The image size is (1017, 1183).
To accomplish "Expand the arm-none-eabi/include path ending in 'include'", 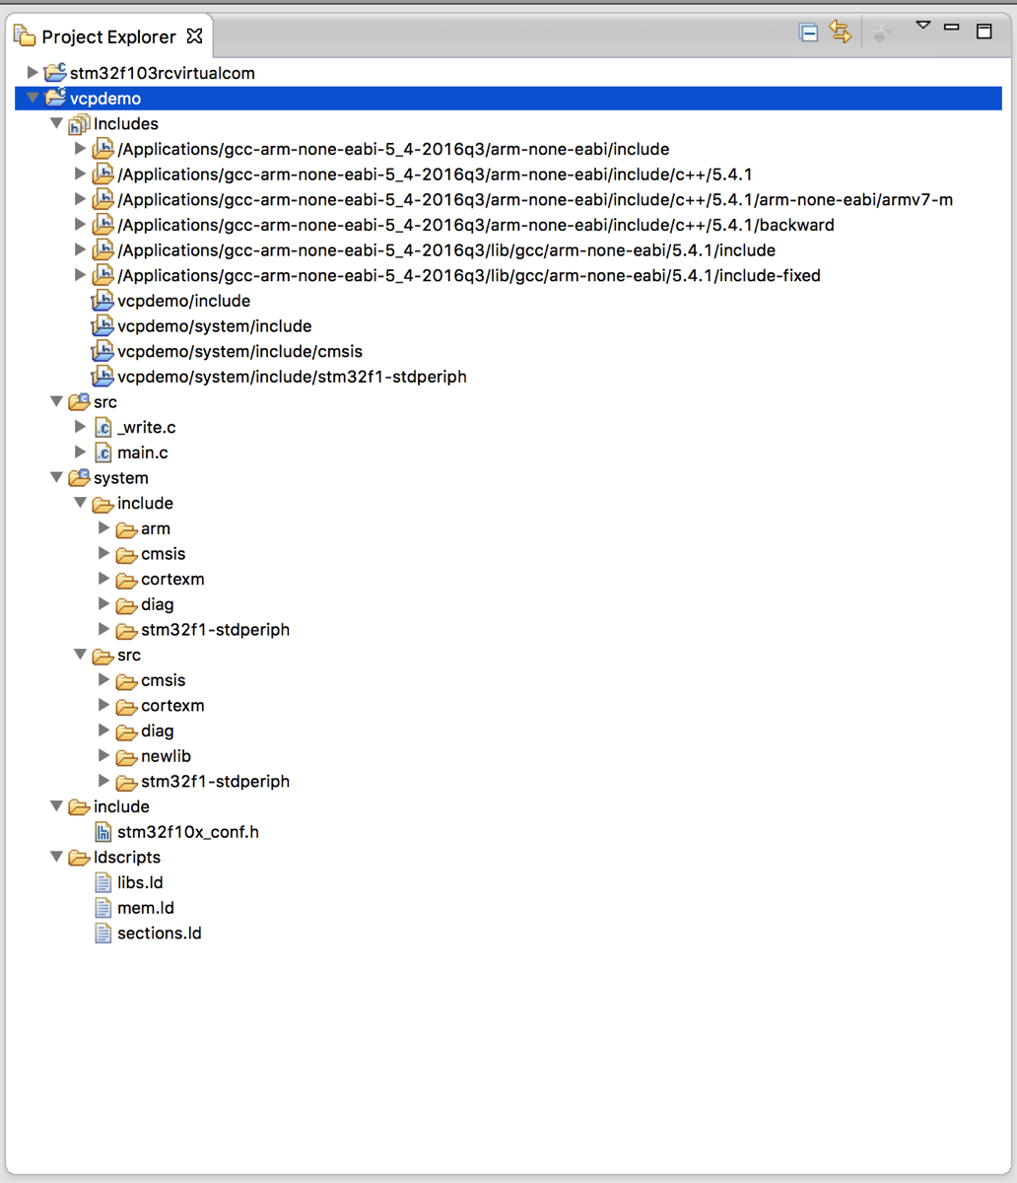I will pyautogui.click(x=81, y=149).
